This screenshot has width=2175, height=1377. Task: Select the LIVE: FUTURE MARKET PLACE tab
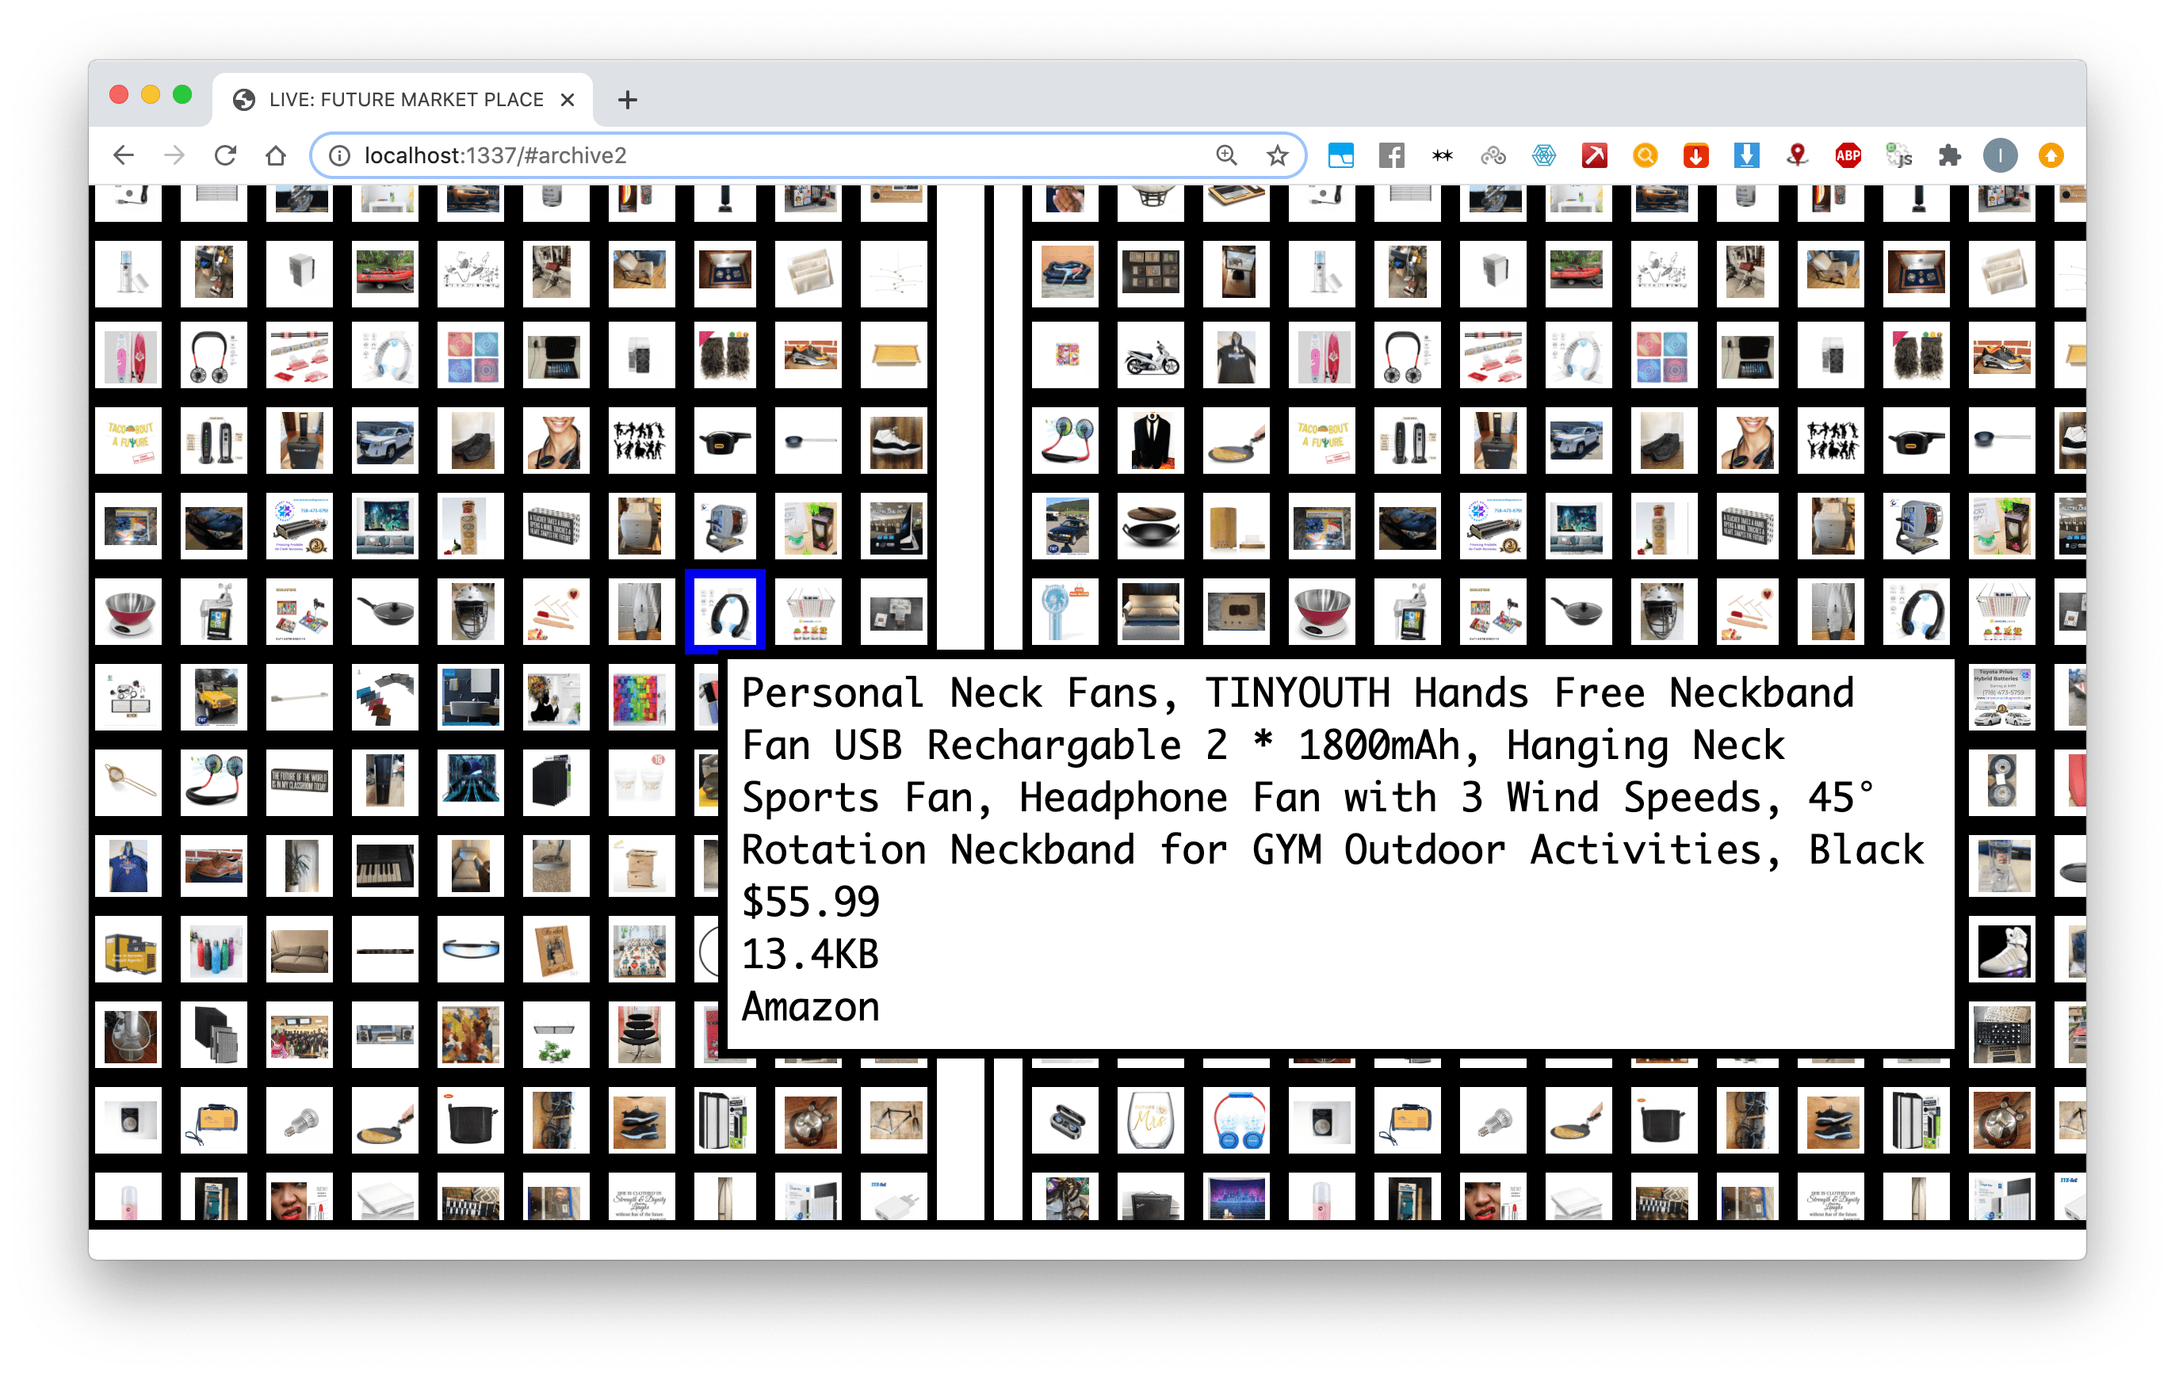coord(402,99)
